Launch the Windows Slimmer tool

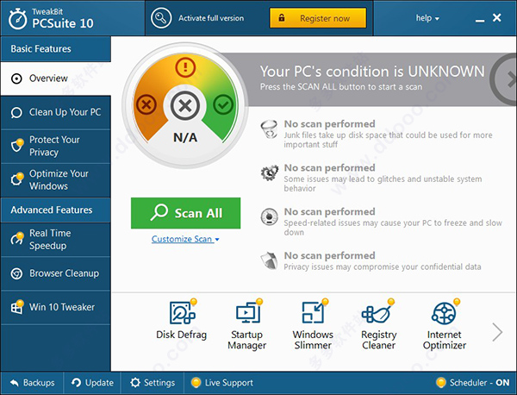pyautogui.click(x=313, y=324)
